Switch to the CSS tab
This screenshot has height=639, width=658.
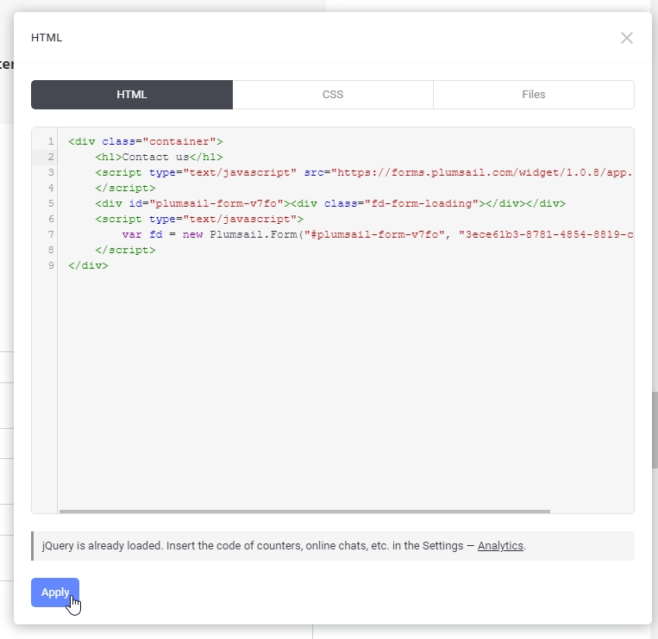333,95
